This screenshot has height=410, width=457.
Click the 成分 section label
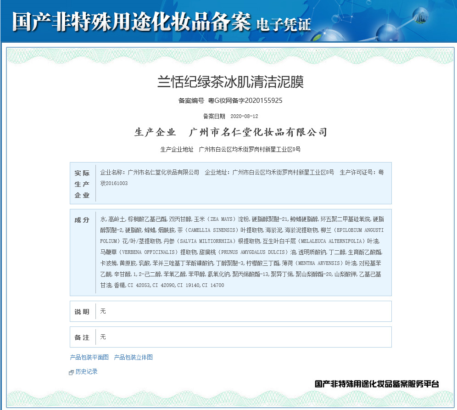pyautogui.click(x=82, y=220)
